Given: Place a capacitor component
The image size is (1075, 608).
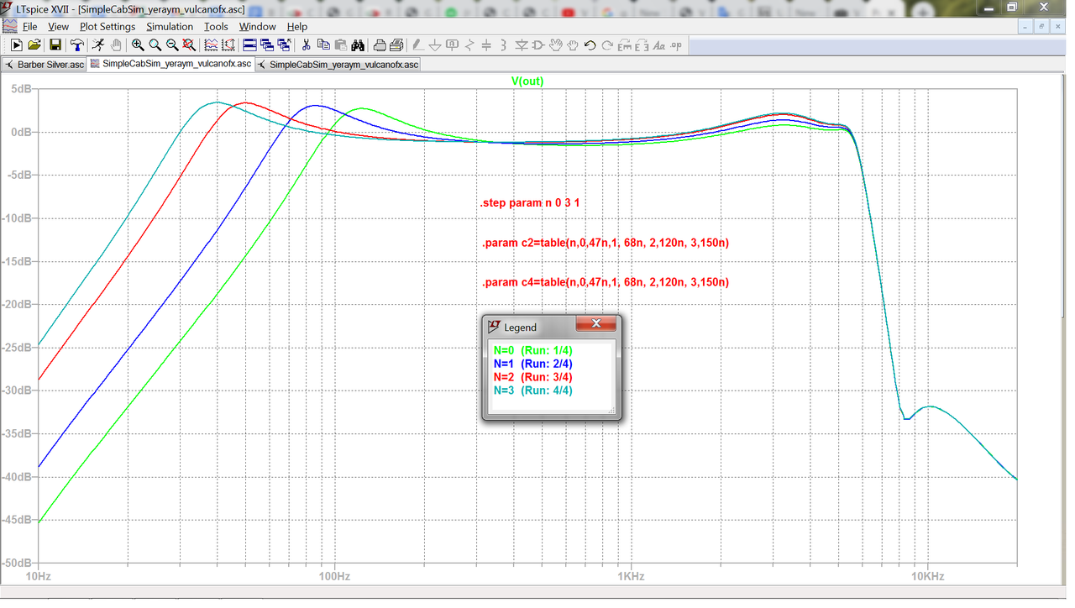Looking at the screenshot, I should pos(485,45).
